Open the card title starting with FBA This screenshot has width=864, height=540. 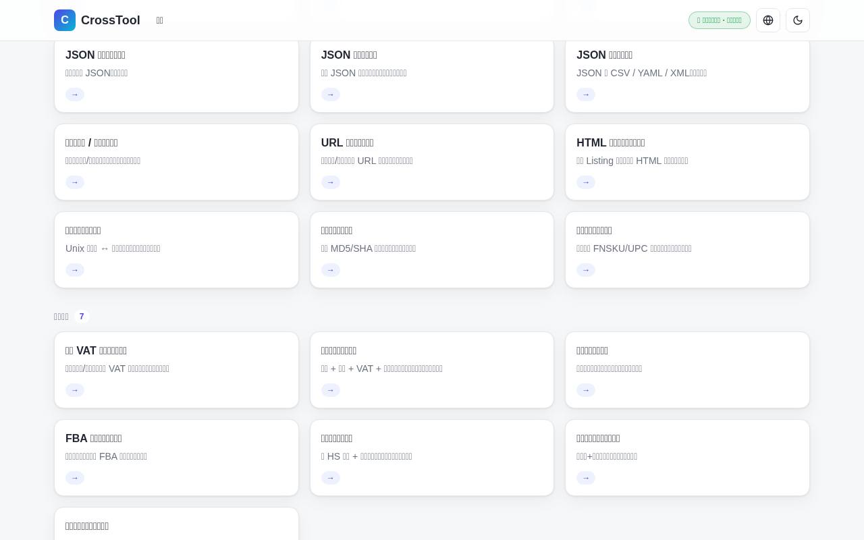tap(94, 438)
